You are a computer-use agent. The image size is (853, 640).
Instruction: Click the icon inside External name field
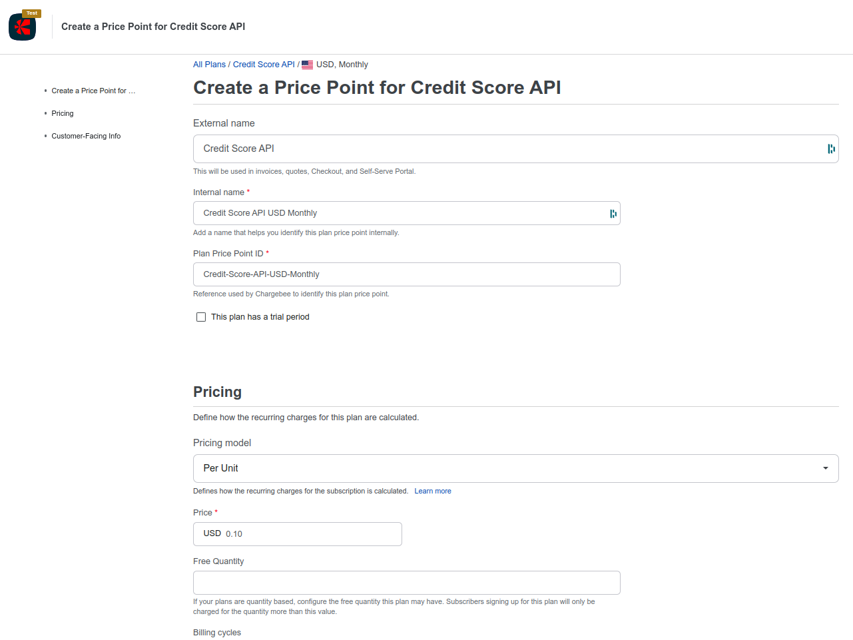[831, 149]
